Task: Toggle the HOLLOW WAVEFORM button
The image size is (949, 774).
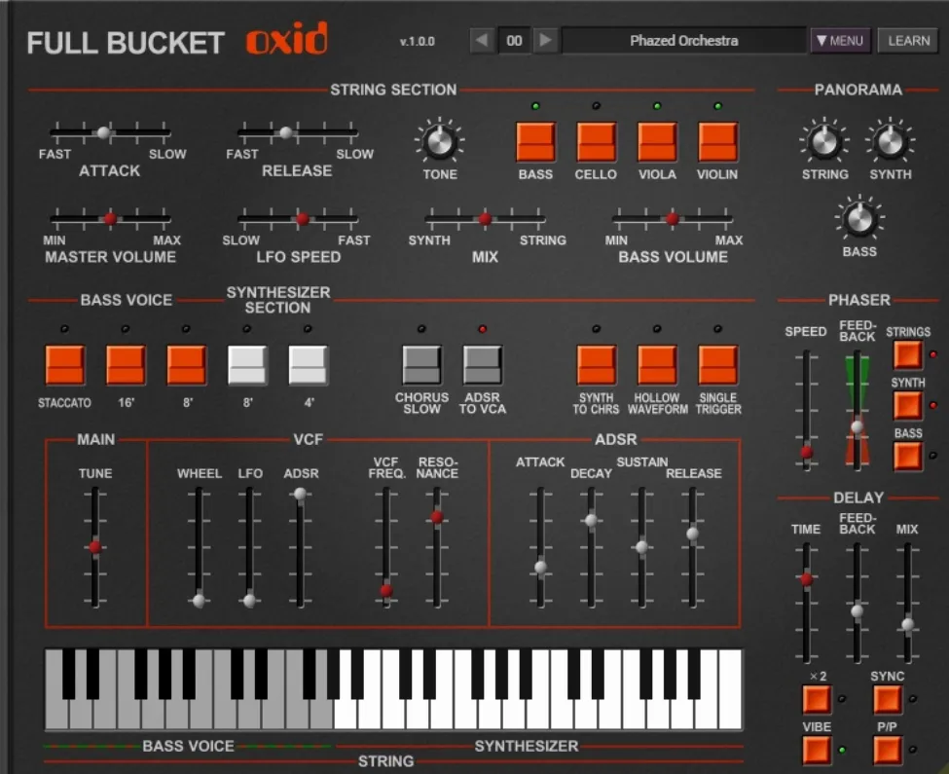Action: pos(657,365)
